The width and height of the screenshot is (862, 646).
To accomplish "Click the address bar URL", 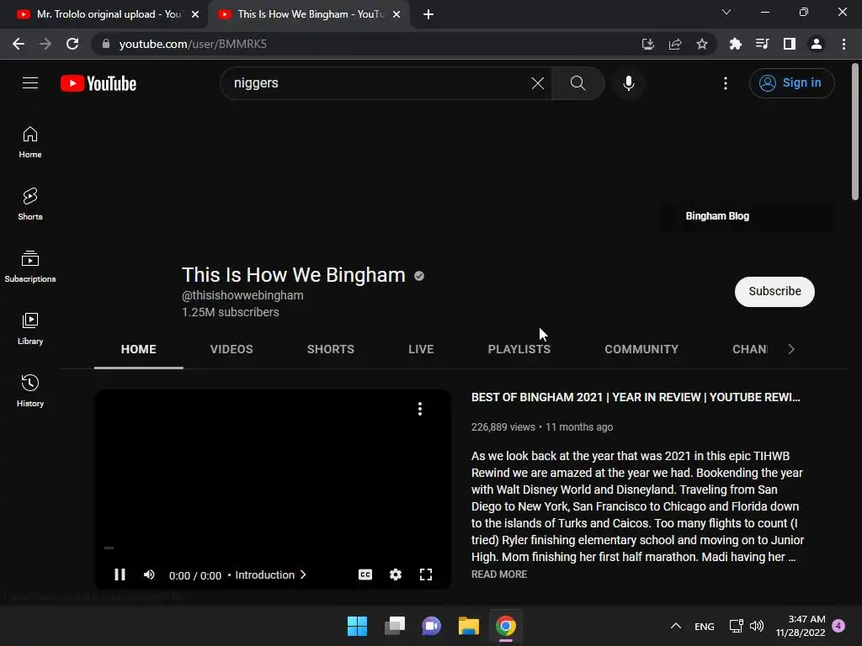I will coord(193,44).
